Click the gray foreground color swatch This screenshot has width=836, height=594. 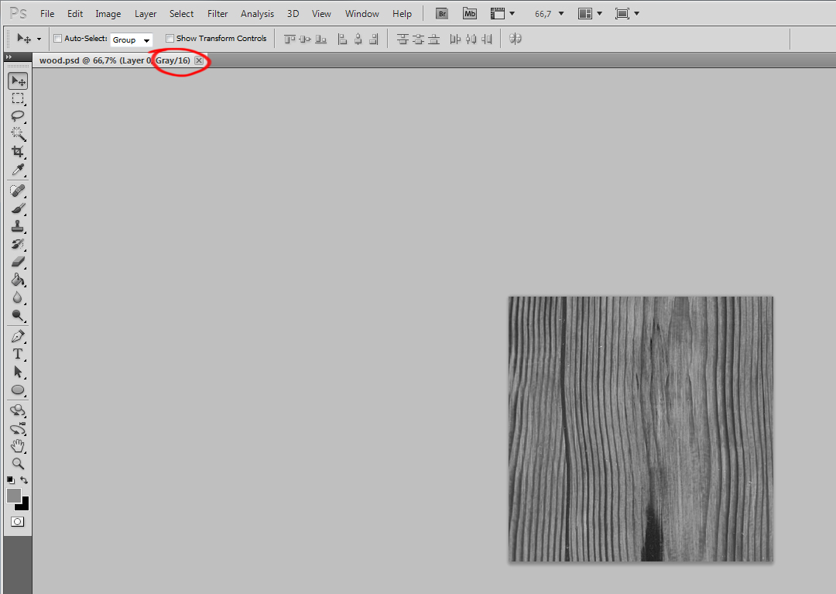pos(14,496)
